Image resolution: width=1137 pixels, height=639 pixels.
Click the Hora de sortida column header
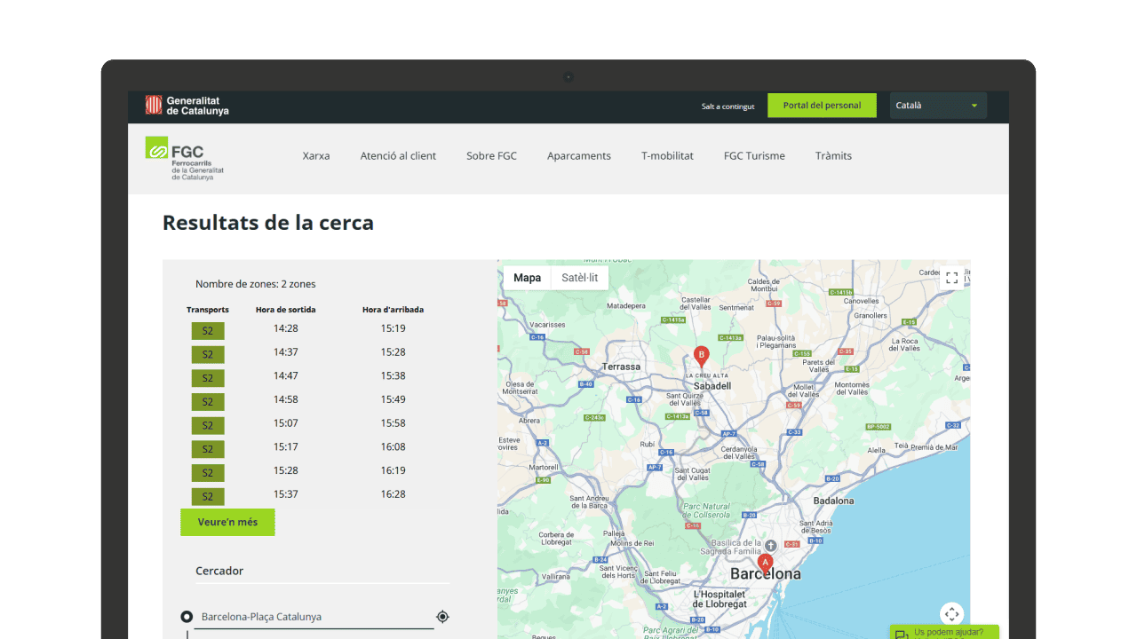(x=286, y=310)
